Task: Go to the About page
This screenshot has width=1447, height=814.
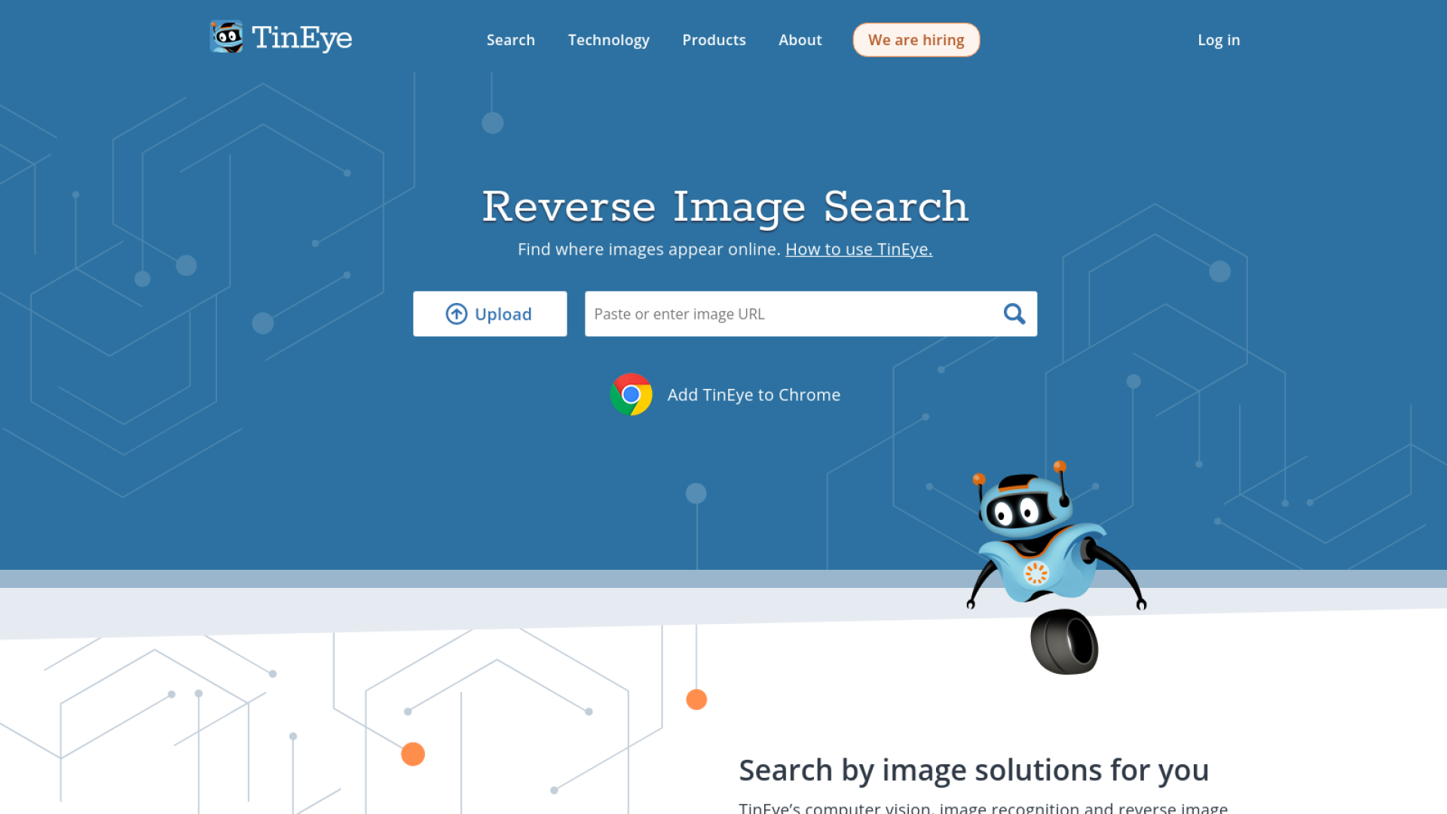Action: tap(800, 40)
